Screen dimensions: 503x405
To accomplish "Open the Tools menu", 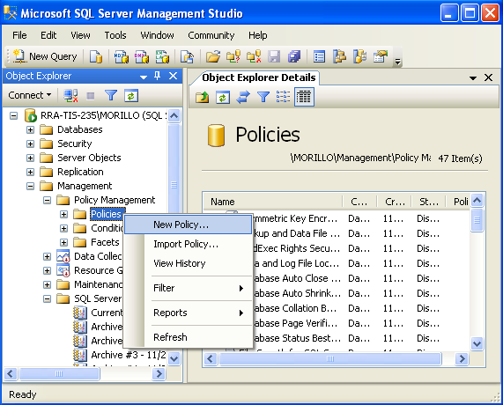I will 115,35.
